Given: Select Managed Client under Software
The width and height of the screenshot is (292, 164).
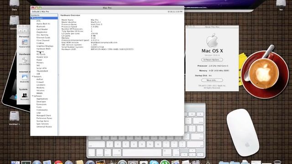Looking at the screenshot, I should pyautogui.click(x=44, y=115).
